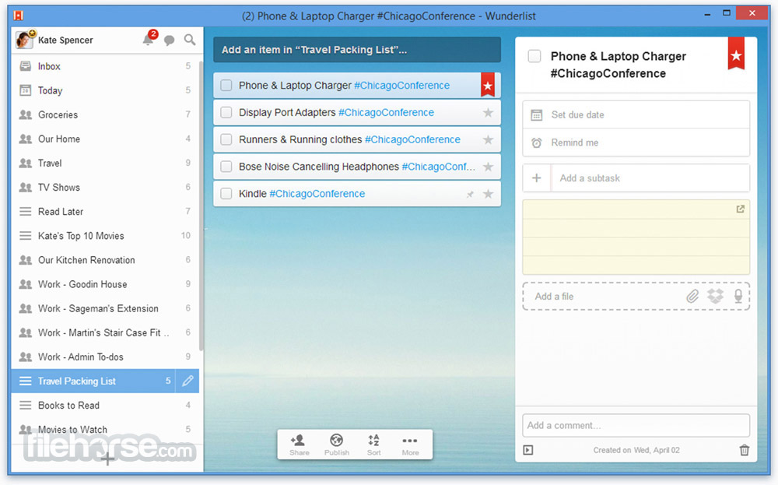Screen dimensions: 778x485
Task: Add file from Dropbox icon
Action: (x=715, y=297)
